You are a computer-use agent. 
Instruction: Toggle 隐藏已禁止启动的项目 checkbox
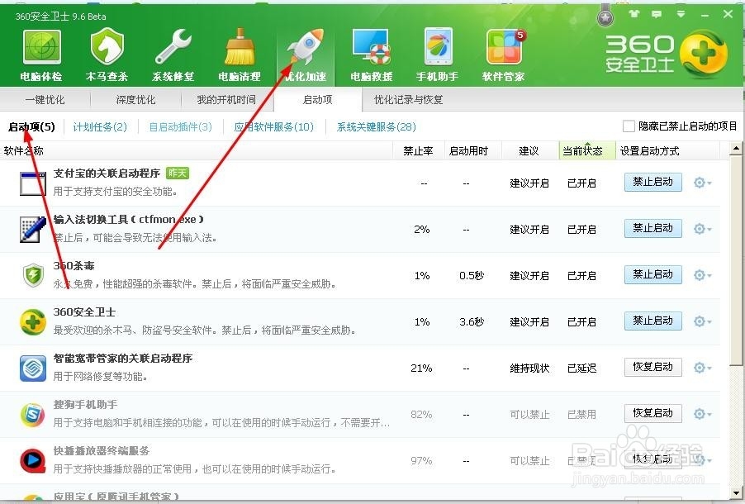pos(629,126)
